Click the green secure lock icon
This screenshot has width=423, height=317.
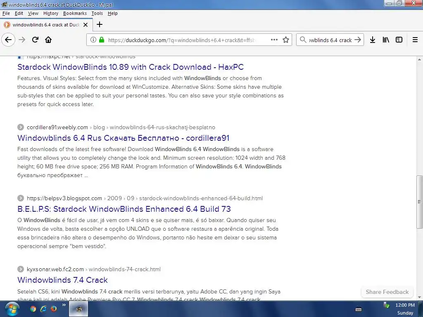(x=102, y=40)
